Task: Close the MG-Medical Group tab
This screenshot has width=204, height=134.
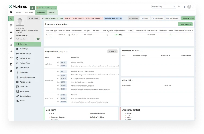Action: [x=55, y=8]
